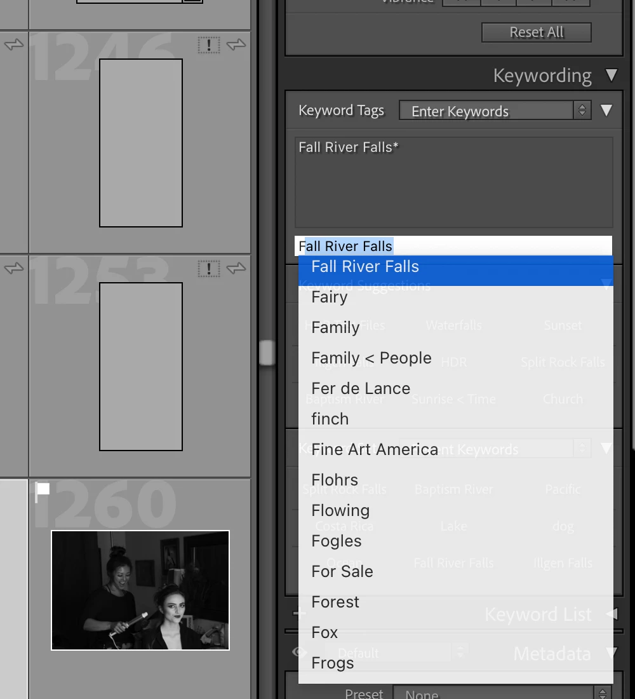The image size is (635, 699).
Task: Select the black-and-white hair styling photo
Action: point(140,590)
